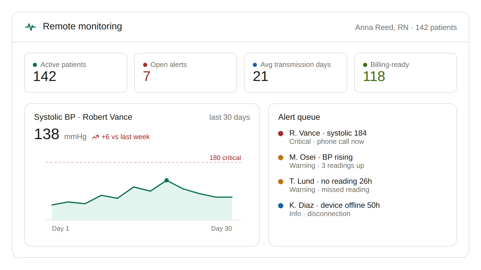The image size is (481, 270).
Task: Click the number 21 in transmission days
Action: pyautogui.click(x=260, y=77)
